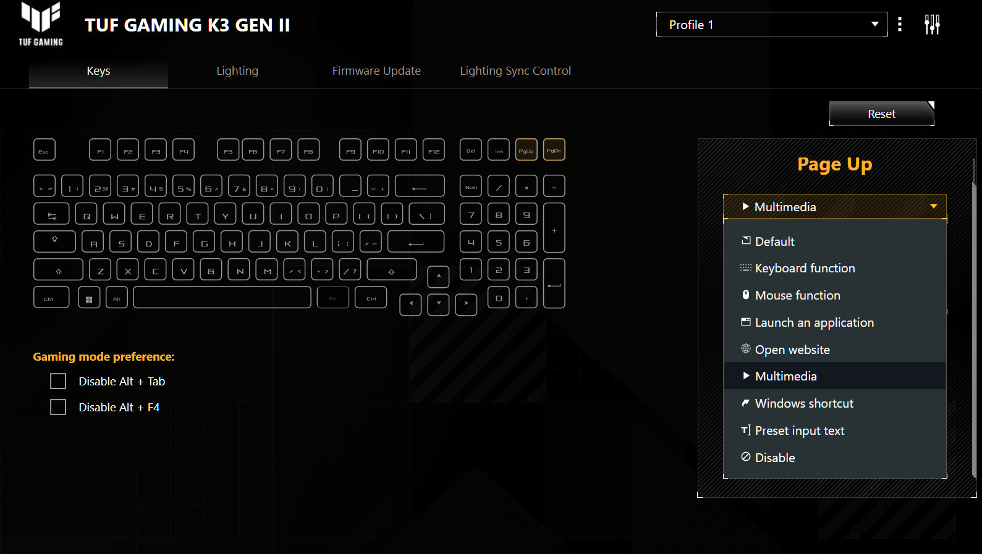Image resolution: width=982 pixels, height=554 pixels.
Task: Select the Up arrow key on layout
Action: click(x=439, y=277)
